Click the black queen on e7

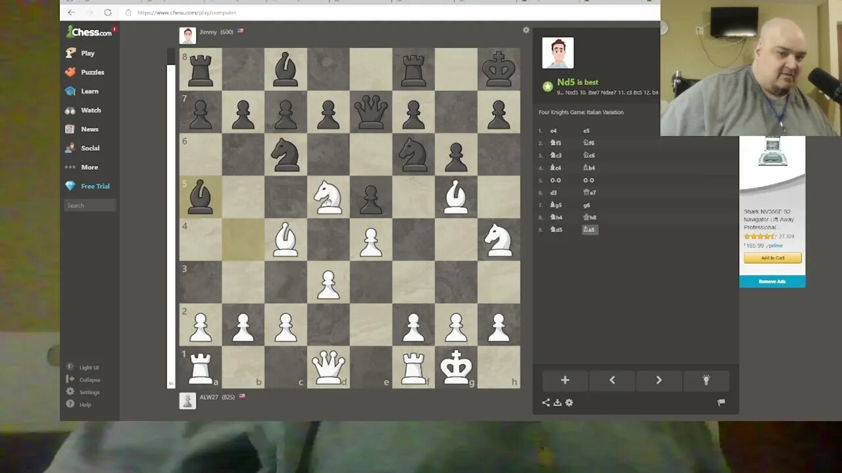[x=371, y=112]
